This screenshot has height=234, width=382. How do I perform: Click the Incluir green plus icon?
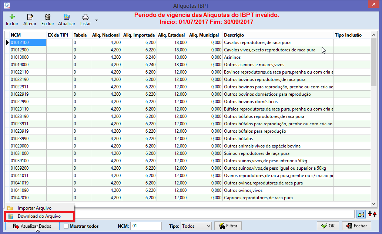[12, 17]
